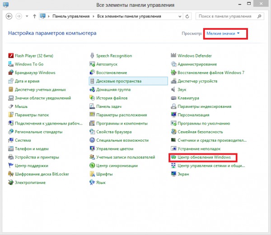
Task: Open the Электропитание icon
Action: click(11, 183)
